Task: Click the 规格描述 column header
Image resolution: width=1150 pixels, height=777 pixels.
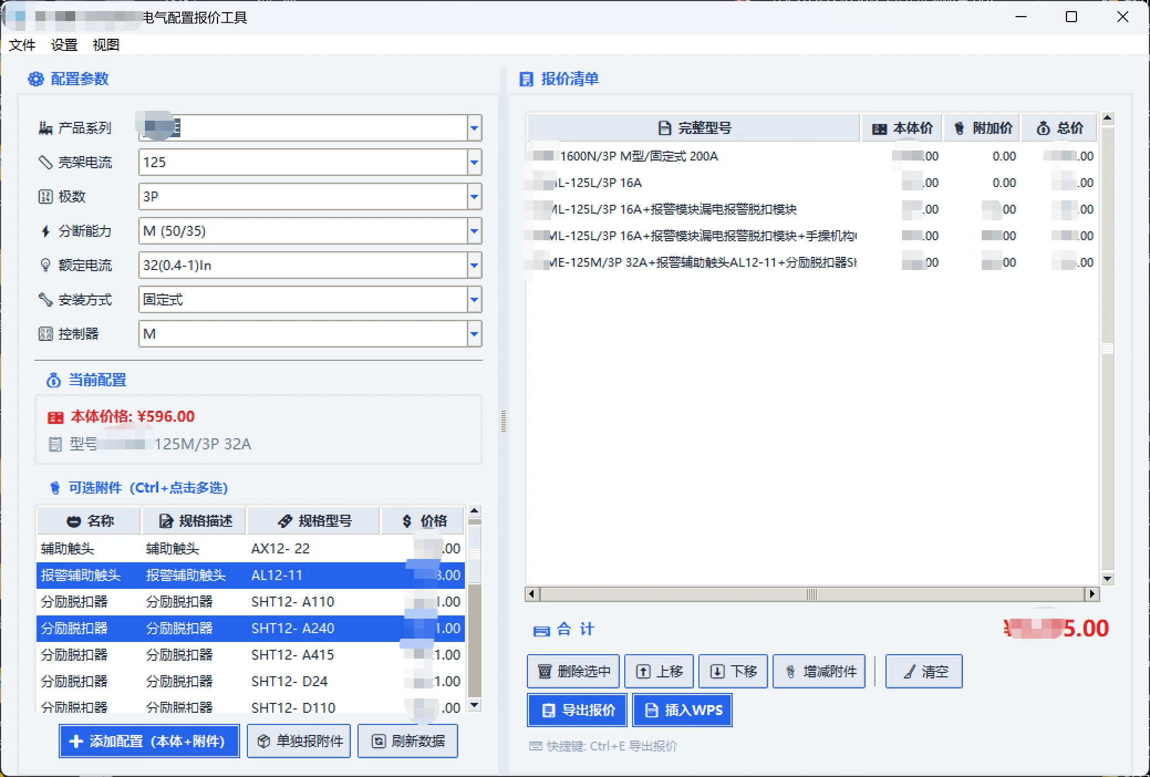Action: (194, 521)
